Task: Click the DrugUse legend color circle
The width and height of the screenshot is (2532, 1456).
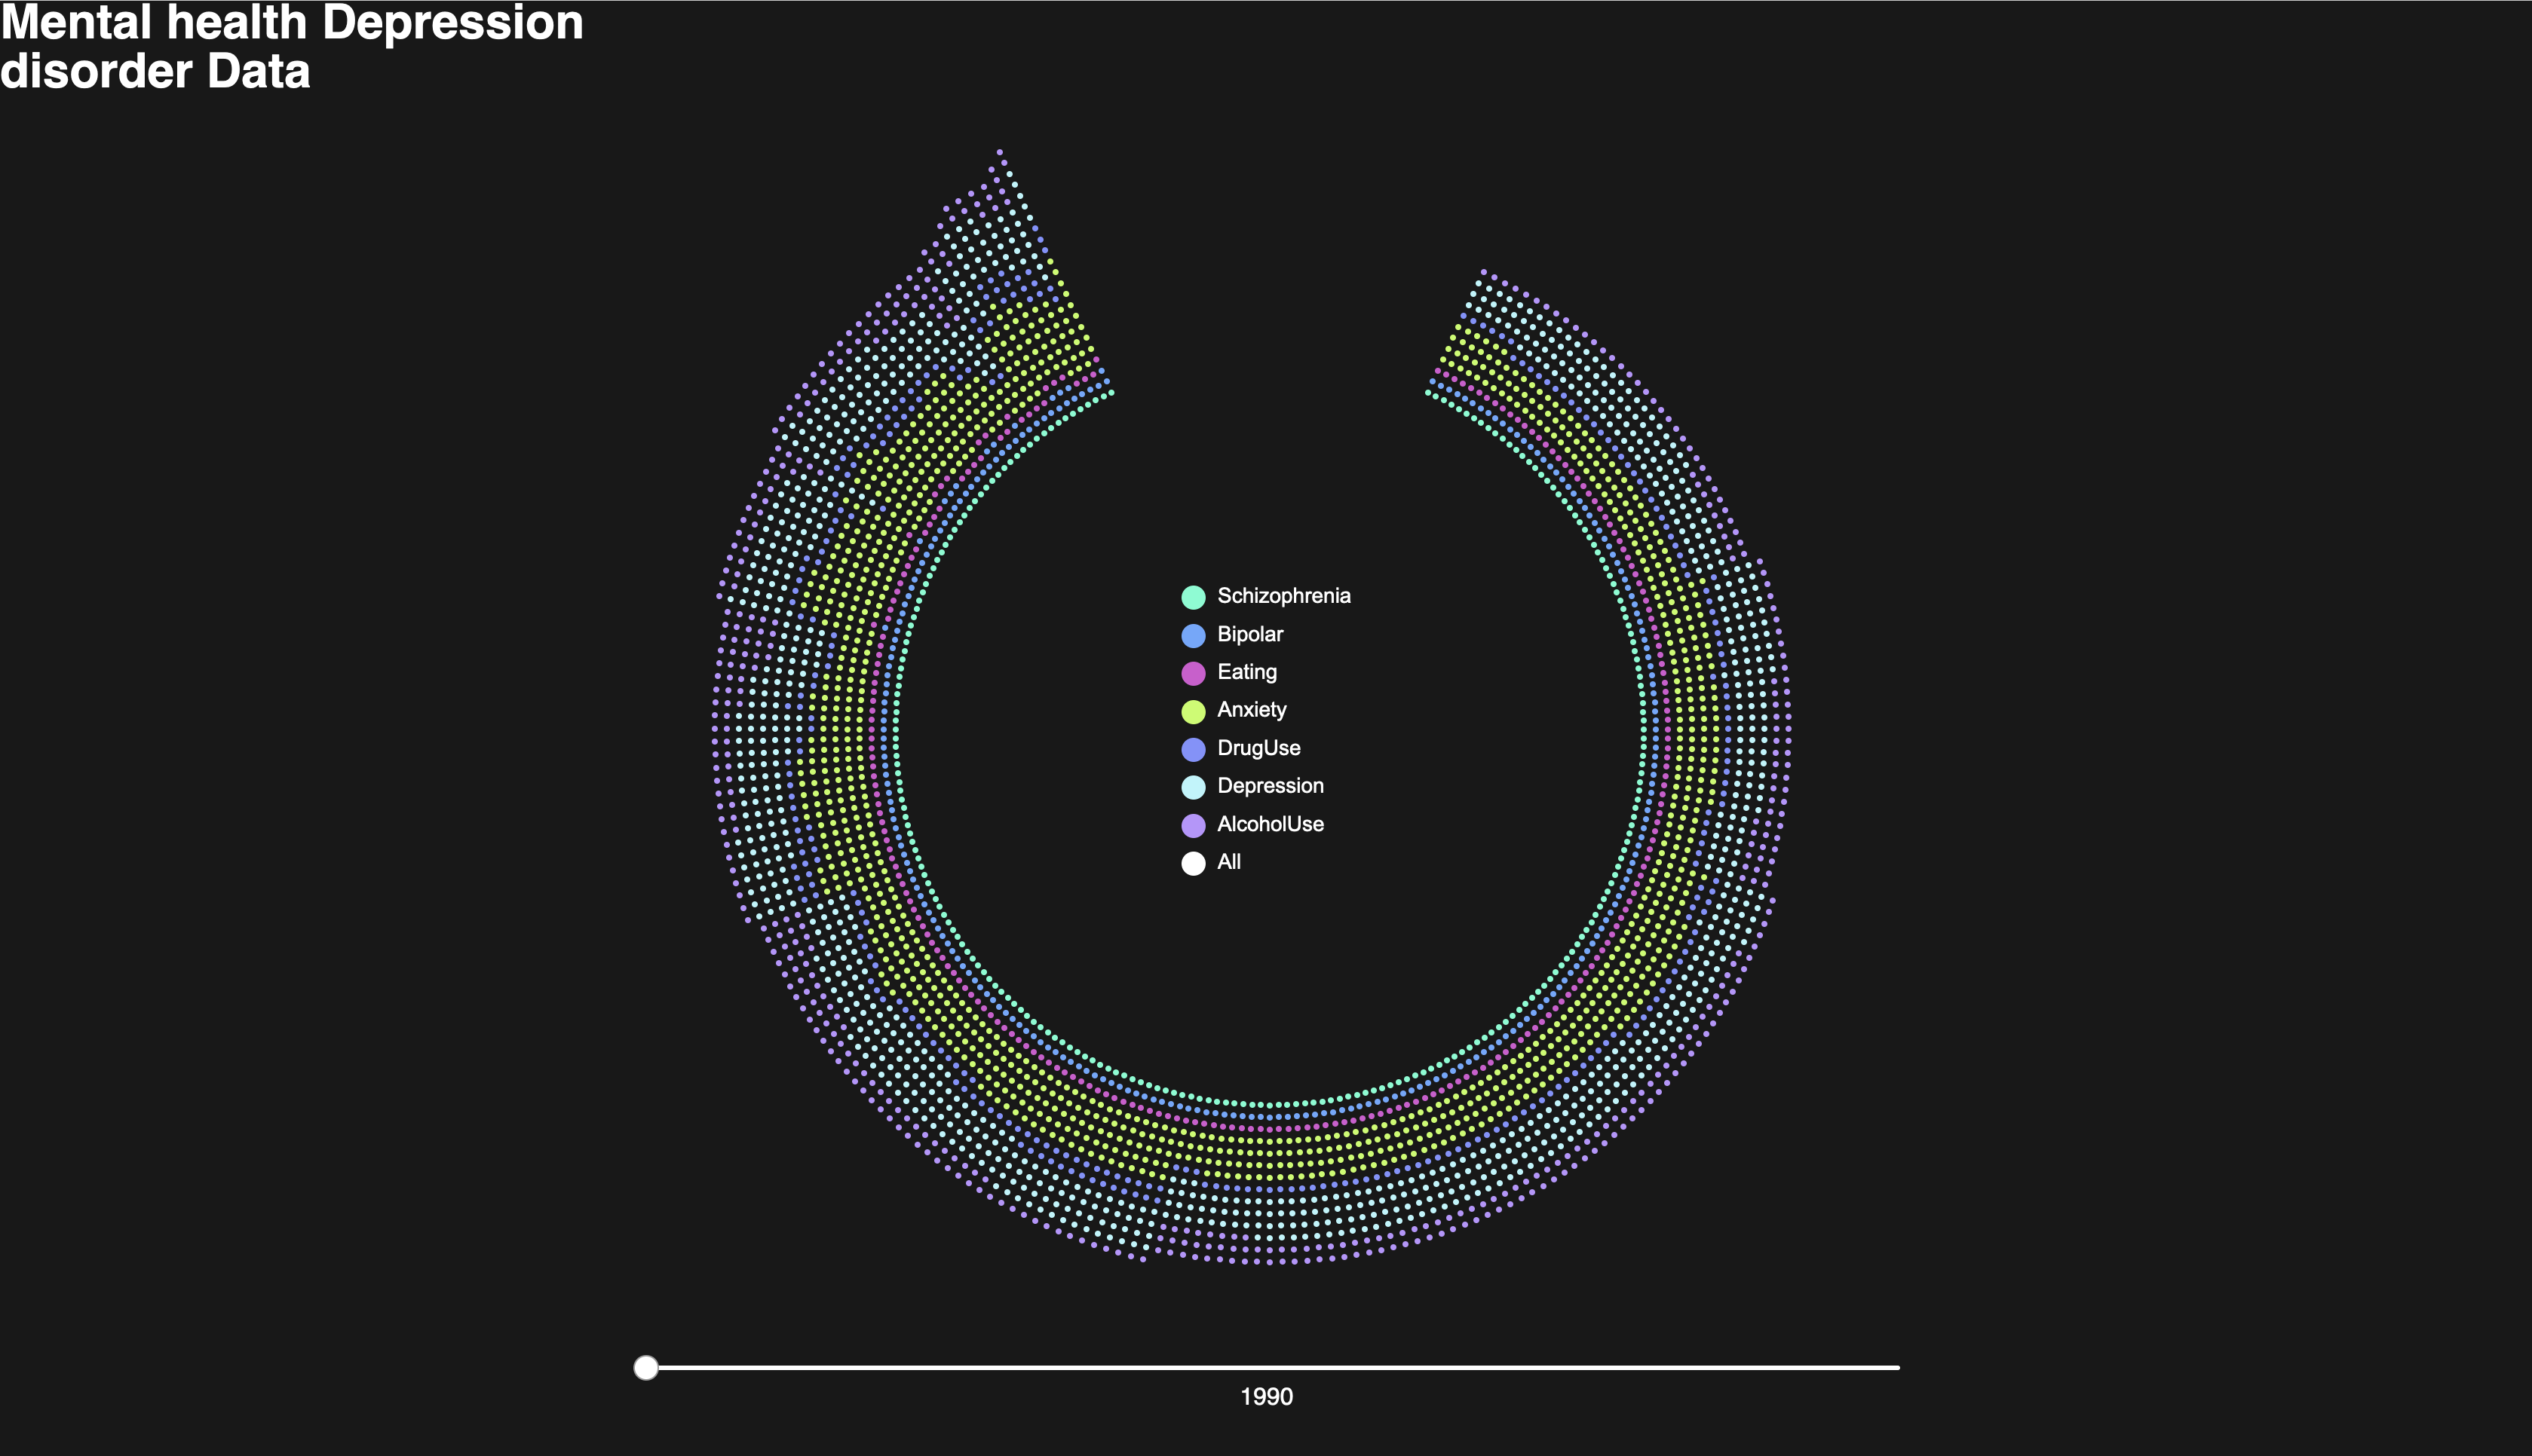Action: coord(1192,749)
